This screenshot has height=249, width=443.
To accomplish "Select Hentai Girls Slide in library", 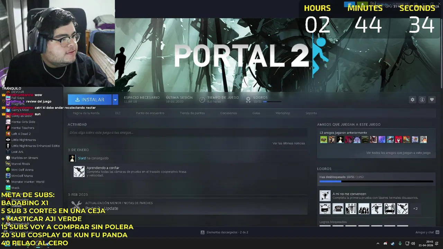I will coord(23,122).
